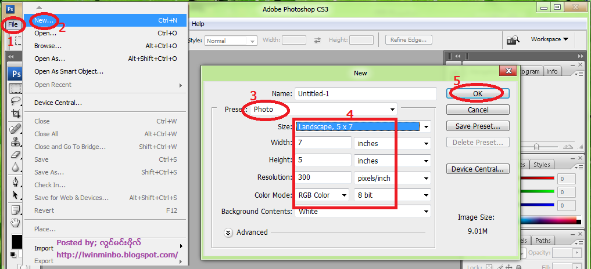Click the Save Preset... button

478,126
